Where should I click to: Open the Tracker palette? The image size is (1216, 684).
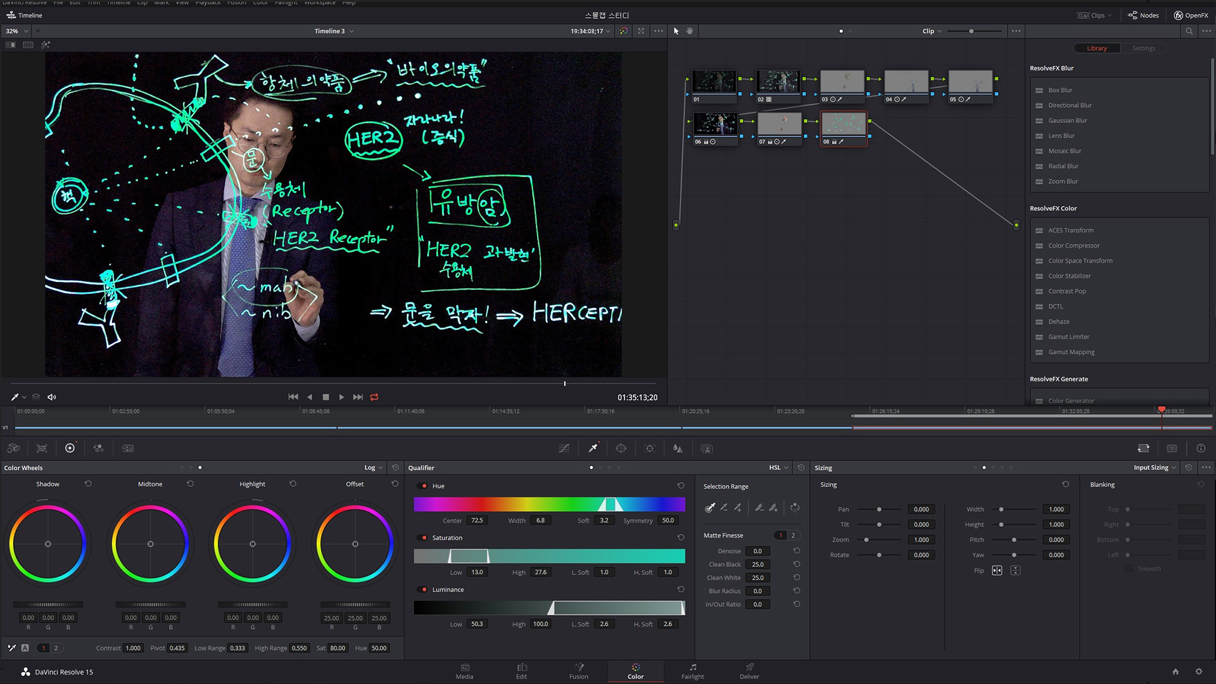(x=649, y=448)
